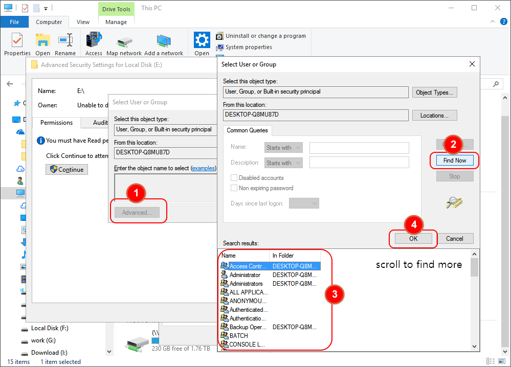Open the examples hyperlink

coord(203,168)
